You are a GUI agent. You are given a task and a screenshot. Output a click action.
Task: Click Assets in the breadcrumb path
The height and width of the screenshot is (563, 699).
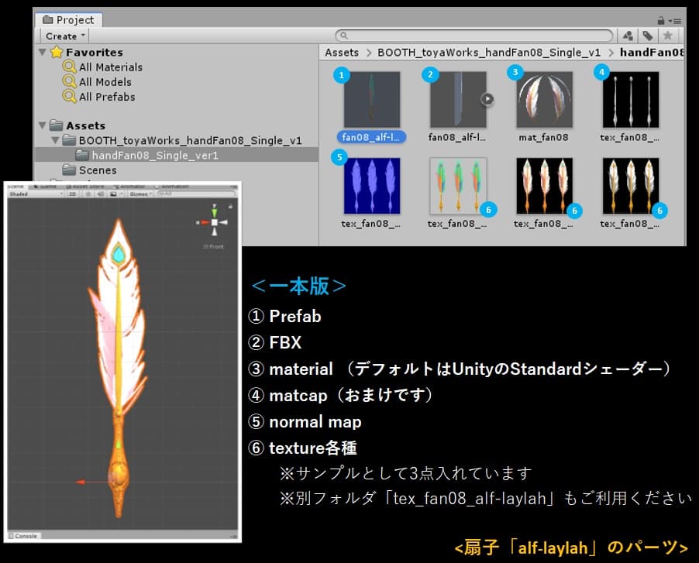[x=342, y=52]
